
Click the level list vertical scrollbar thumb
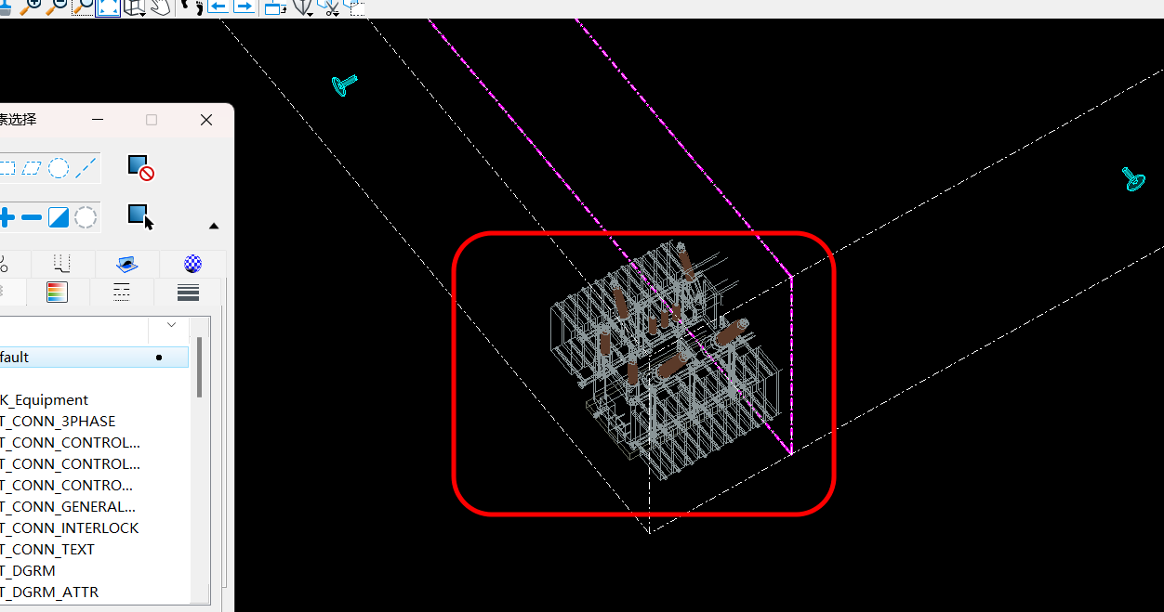(199, 366)
